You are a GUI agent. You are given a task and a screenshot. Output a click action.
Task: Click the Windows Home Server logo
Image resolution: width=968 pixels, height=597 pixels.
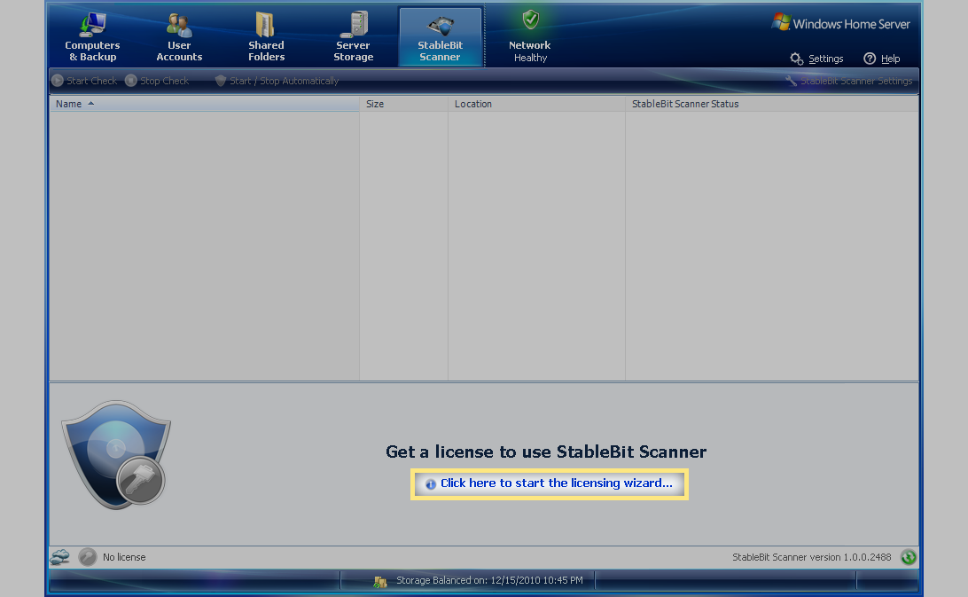click(x=841, y=23)
